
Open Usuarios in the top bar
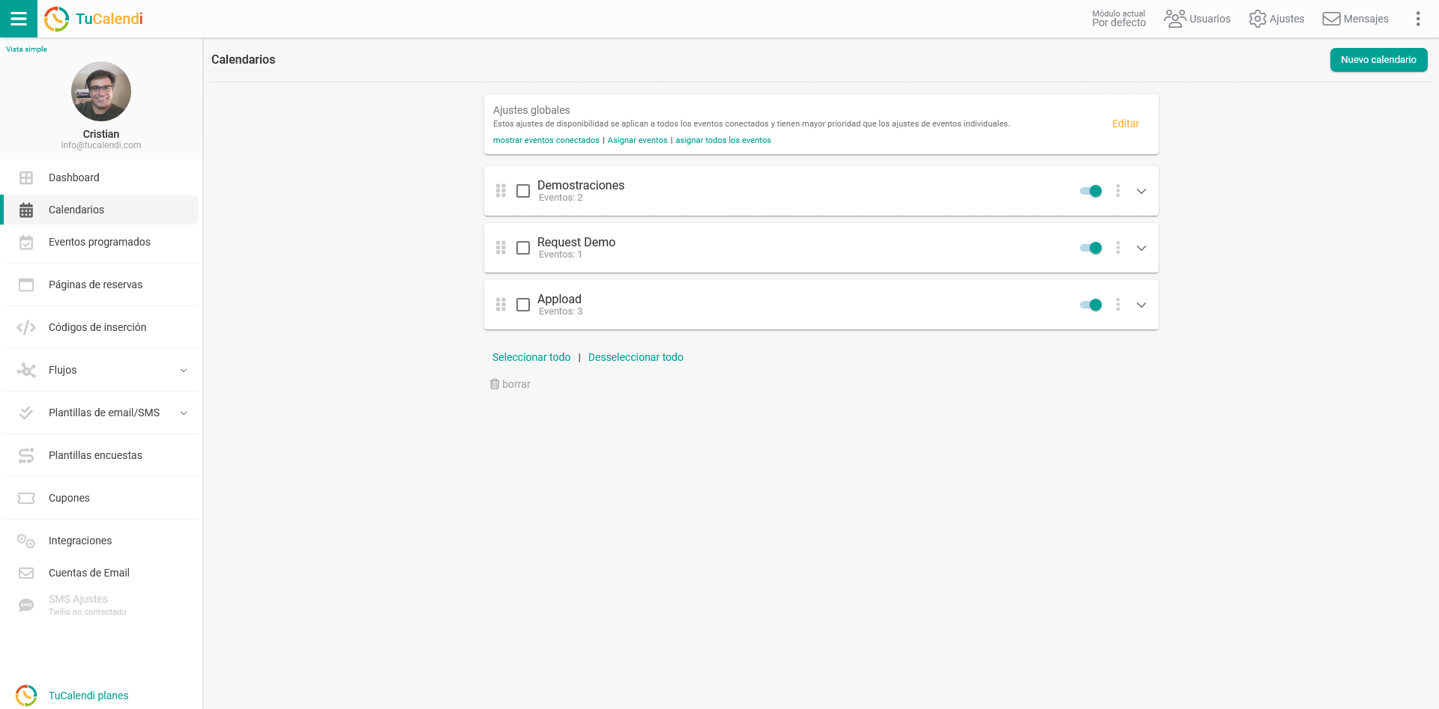tap(1197, 19)
